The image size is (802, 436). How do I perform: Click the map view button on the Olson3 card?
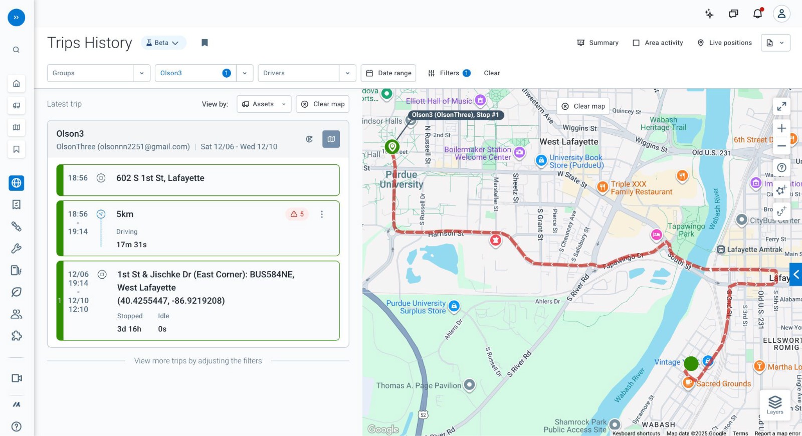point(331,139)
